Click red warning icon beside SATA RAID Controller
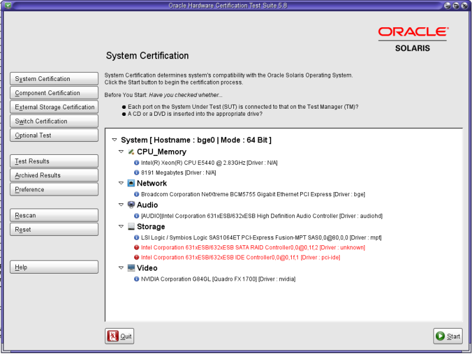Viewport: 472px width, 354px height. 136,248
